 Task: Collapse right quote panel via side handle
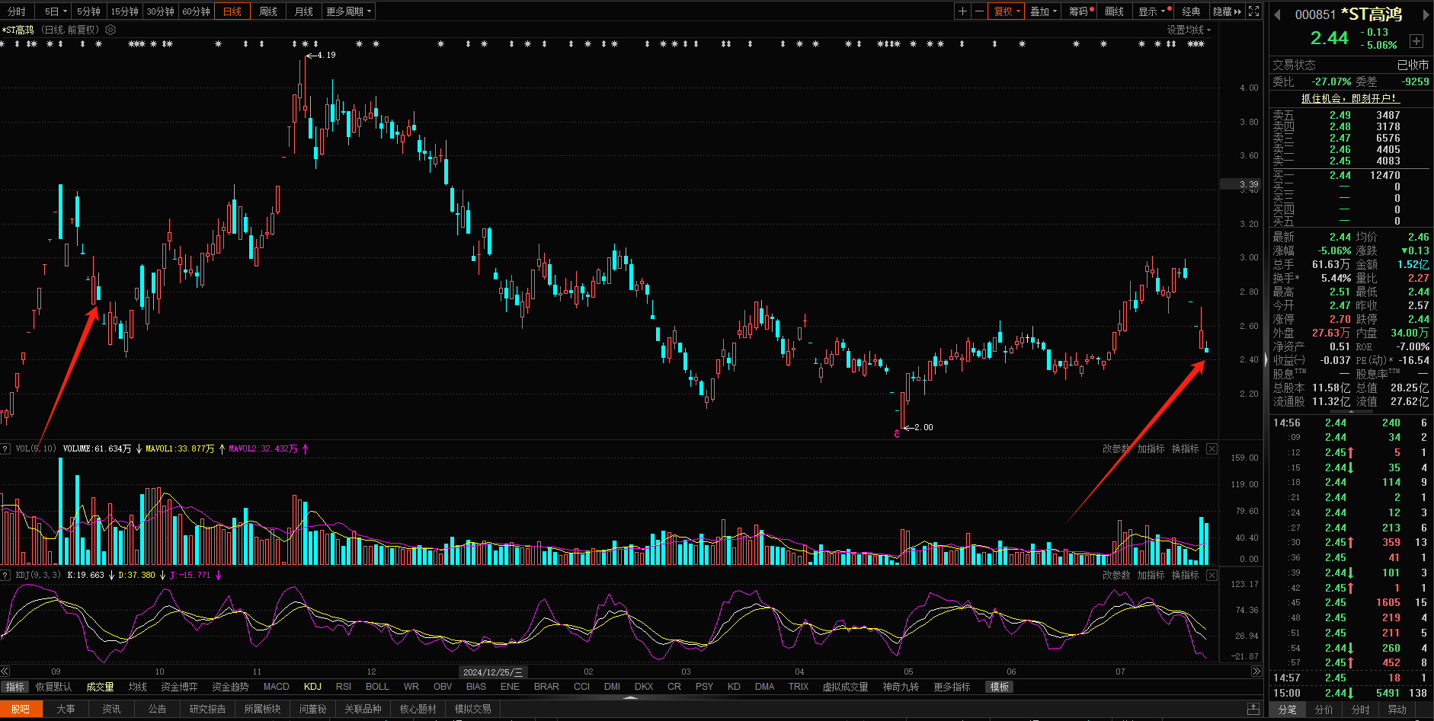tap(1266, 359)
